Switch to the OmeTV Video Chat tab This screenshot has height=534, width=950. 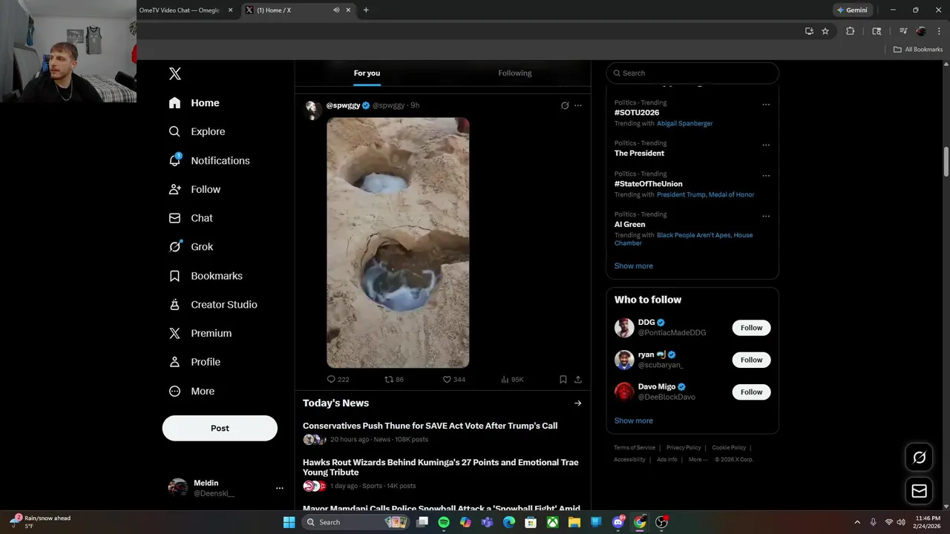coord(180,10)
